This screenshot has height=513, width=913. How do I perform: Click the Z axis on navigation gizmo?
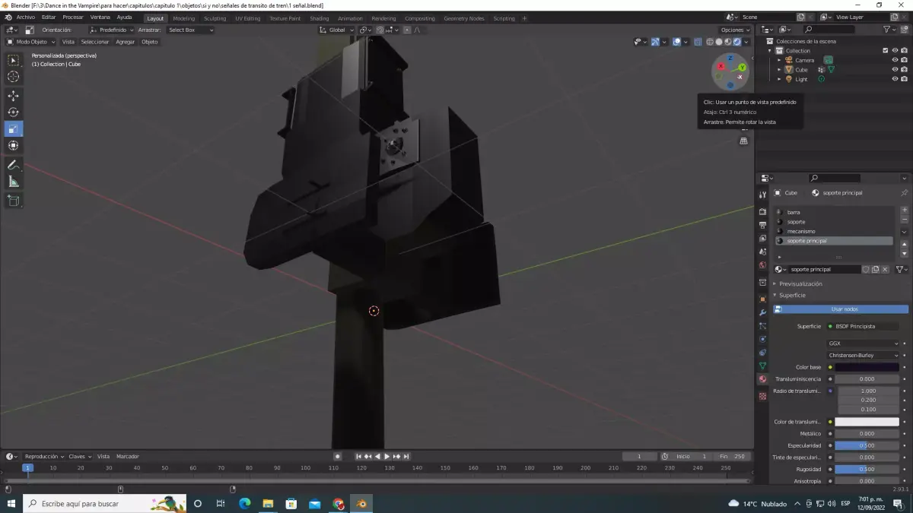click(730, 58)
